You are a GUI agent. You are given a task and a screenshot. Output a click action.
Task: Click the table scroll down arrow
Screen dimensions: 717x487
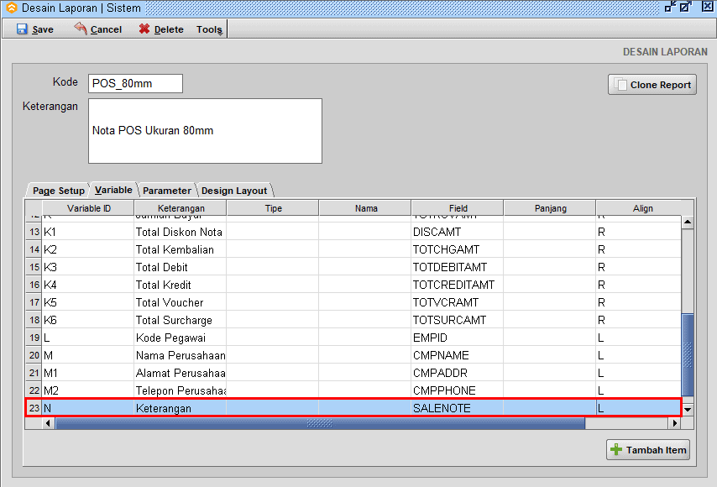[688, 409]
